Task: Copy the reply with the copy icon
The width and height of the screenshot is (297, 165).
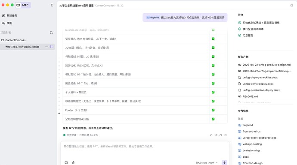Action: [x=221, y=135]
